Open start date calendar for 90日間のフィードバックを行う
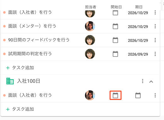Viewport: 164px width, 120px height. tap(115, 40)
